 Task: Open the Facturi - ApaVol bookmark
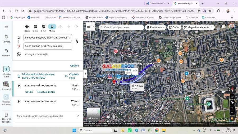pyautogui.click(x=94, y=17)
